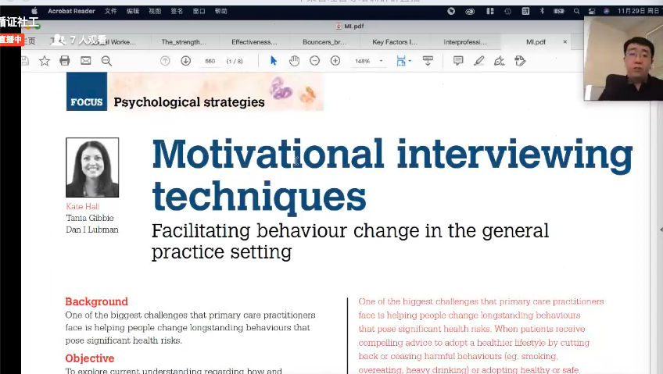The width and height of the screenshot is (663, 374).
Task: Zoom in with the plus icon
Action: 335,61
